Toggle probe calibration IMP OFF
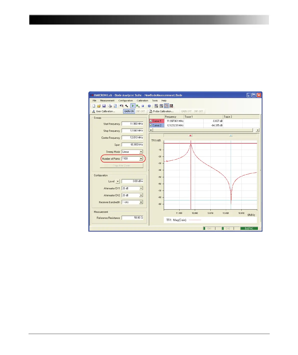Screen dimensions: 298x355 pyautogui.click(x=199, y=111)
